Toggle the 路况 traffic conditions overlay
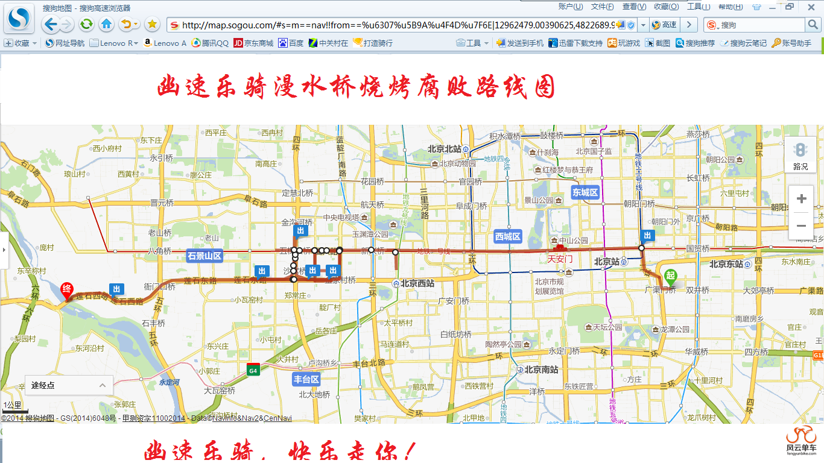 click(800, 156)
